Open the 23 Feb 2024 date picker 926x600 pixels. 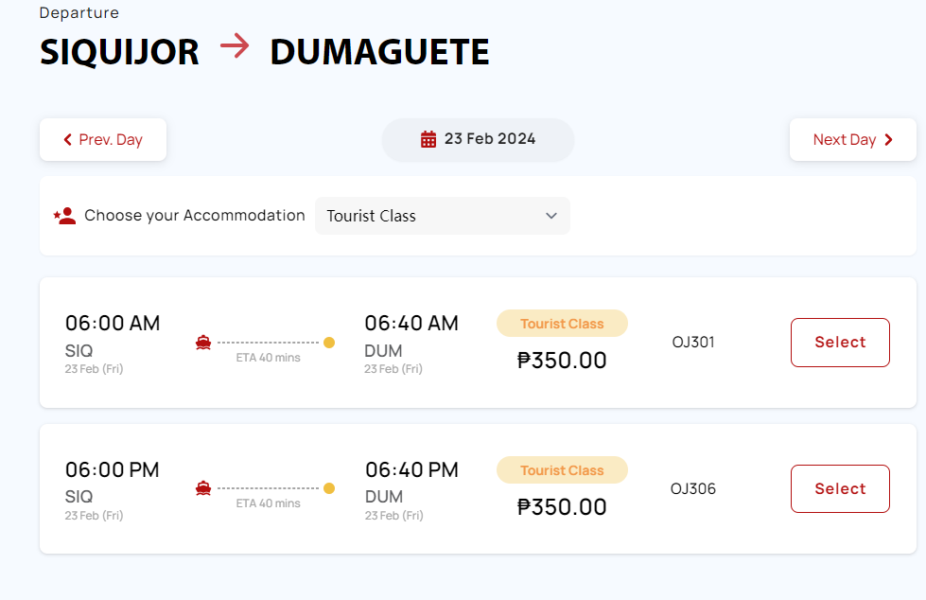[478, 139]
